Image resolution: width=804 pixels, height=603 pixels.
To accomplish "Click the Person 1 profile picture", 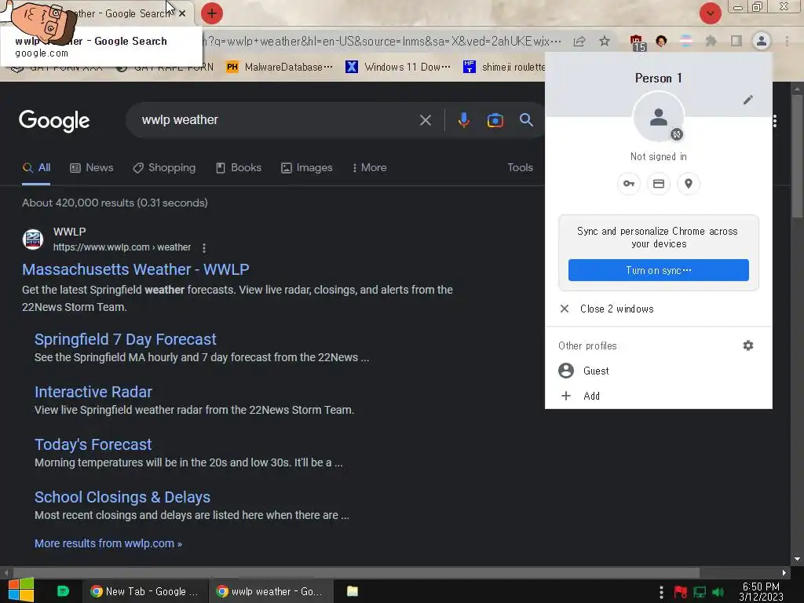I will (x=659, y=118).
